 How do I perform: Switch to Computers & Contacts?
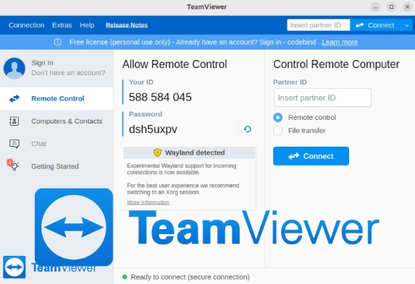point(56,121)
